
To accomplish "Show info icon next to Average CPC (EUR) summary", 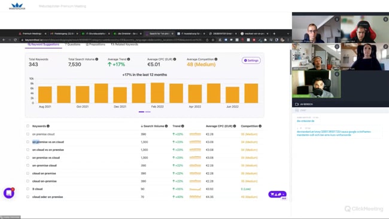I will coord(175,59).
